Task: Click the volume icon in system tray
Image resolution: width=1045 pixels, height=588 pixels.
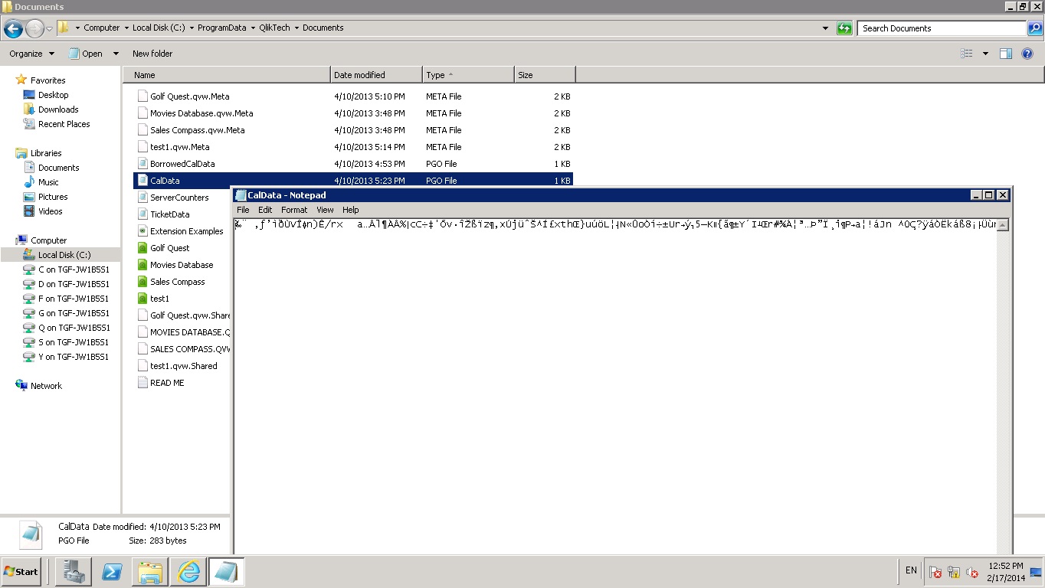Action: [x=972, y=572]
